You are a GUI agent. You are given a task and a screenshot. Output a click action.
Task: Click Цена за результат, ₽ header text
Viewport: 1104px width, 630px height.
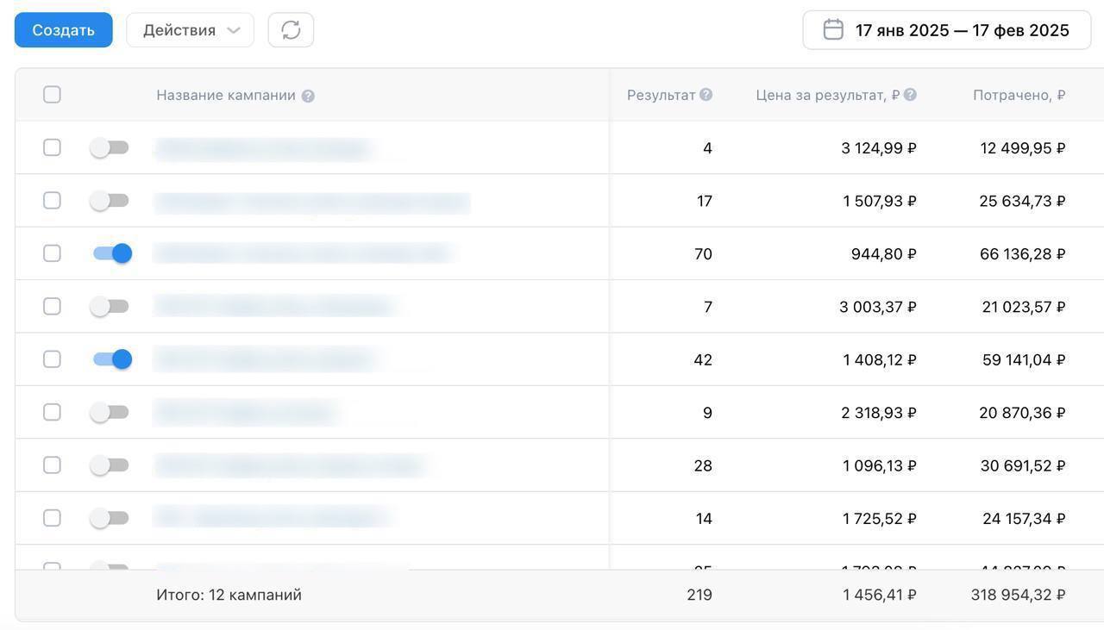[828, 96]
